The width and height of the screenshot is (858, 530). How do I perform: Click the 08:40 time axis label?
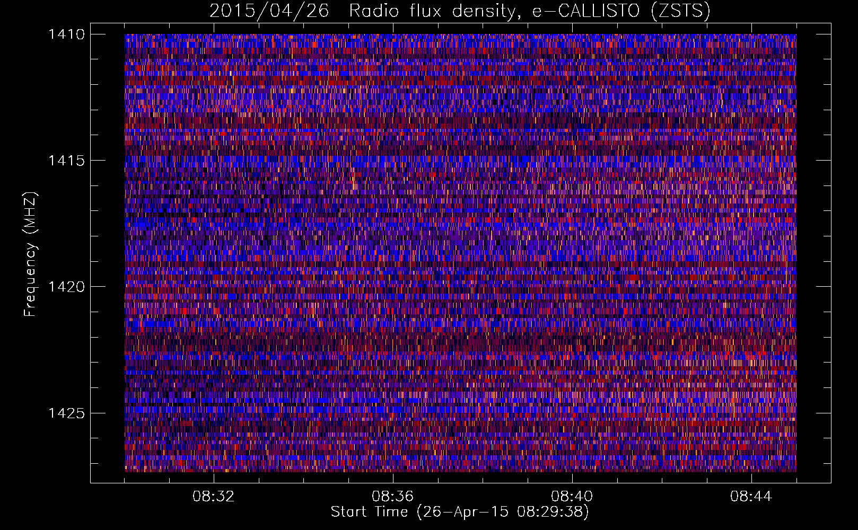(x=572, y=497)
